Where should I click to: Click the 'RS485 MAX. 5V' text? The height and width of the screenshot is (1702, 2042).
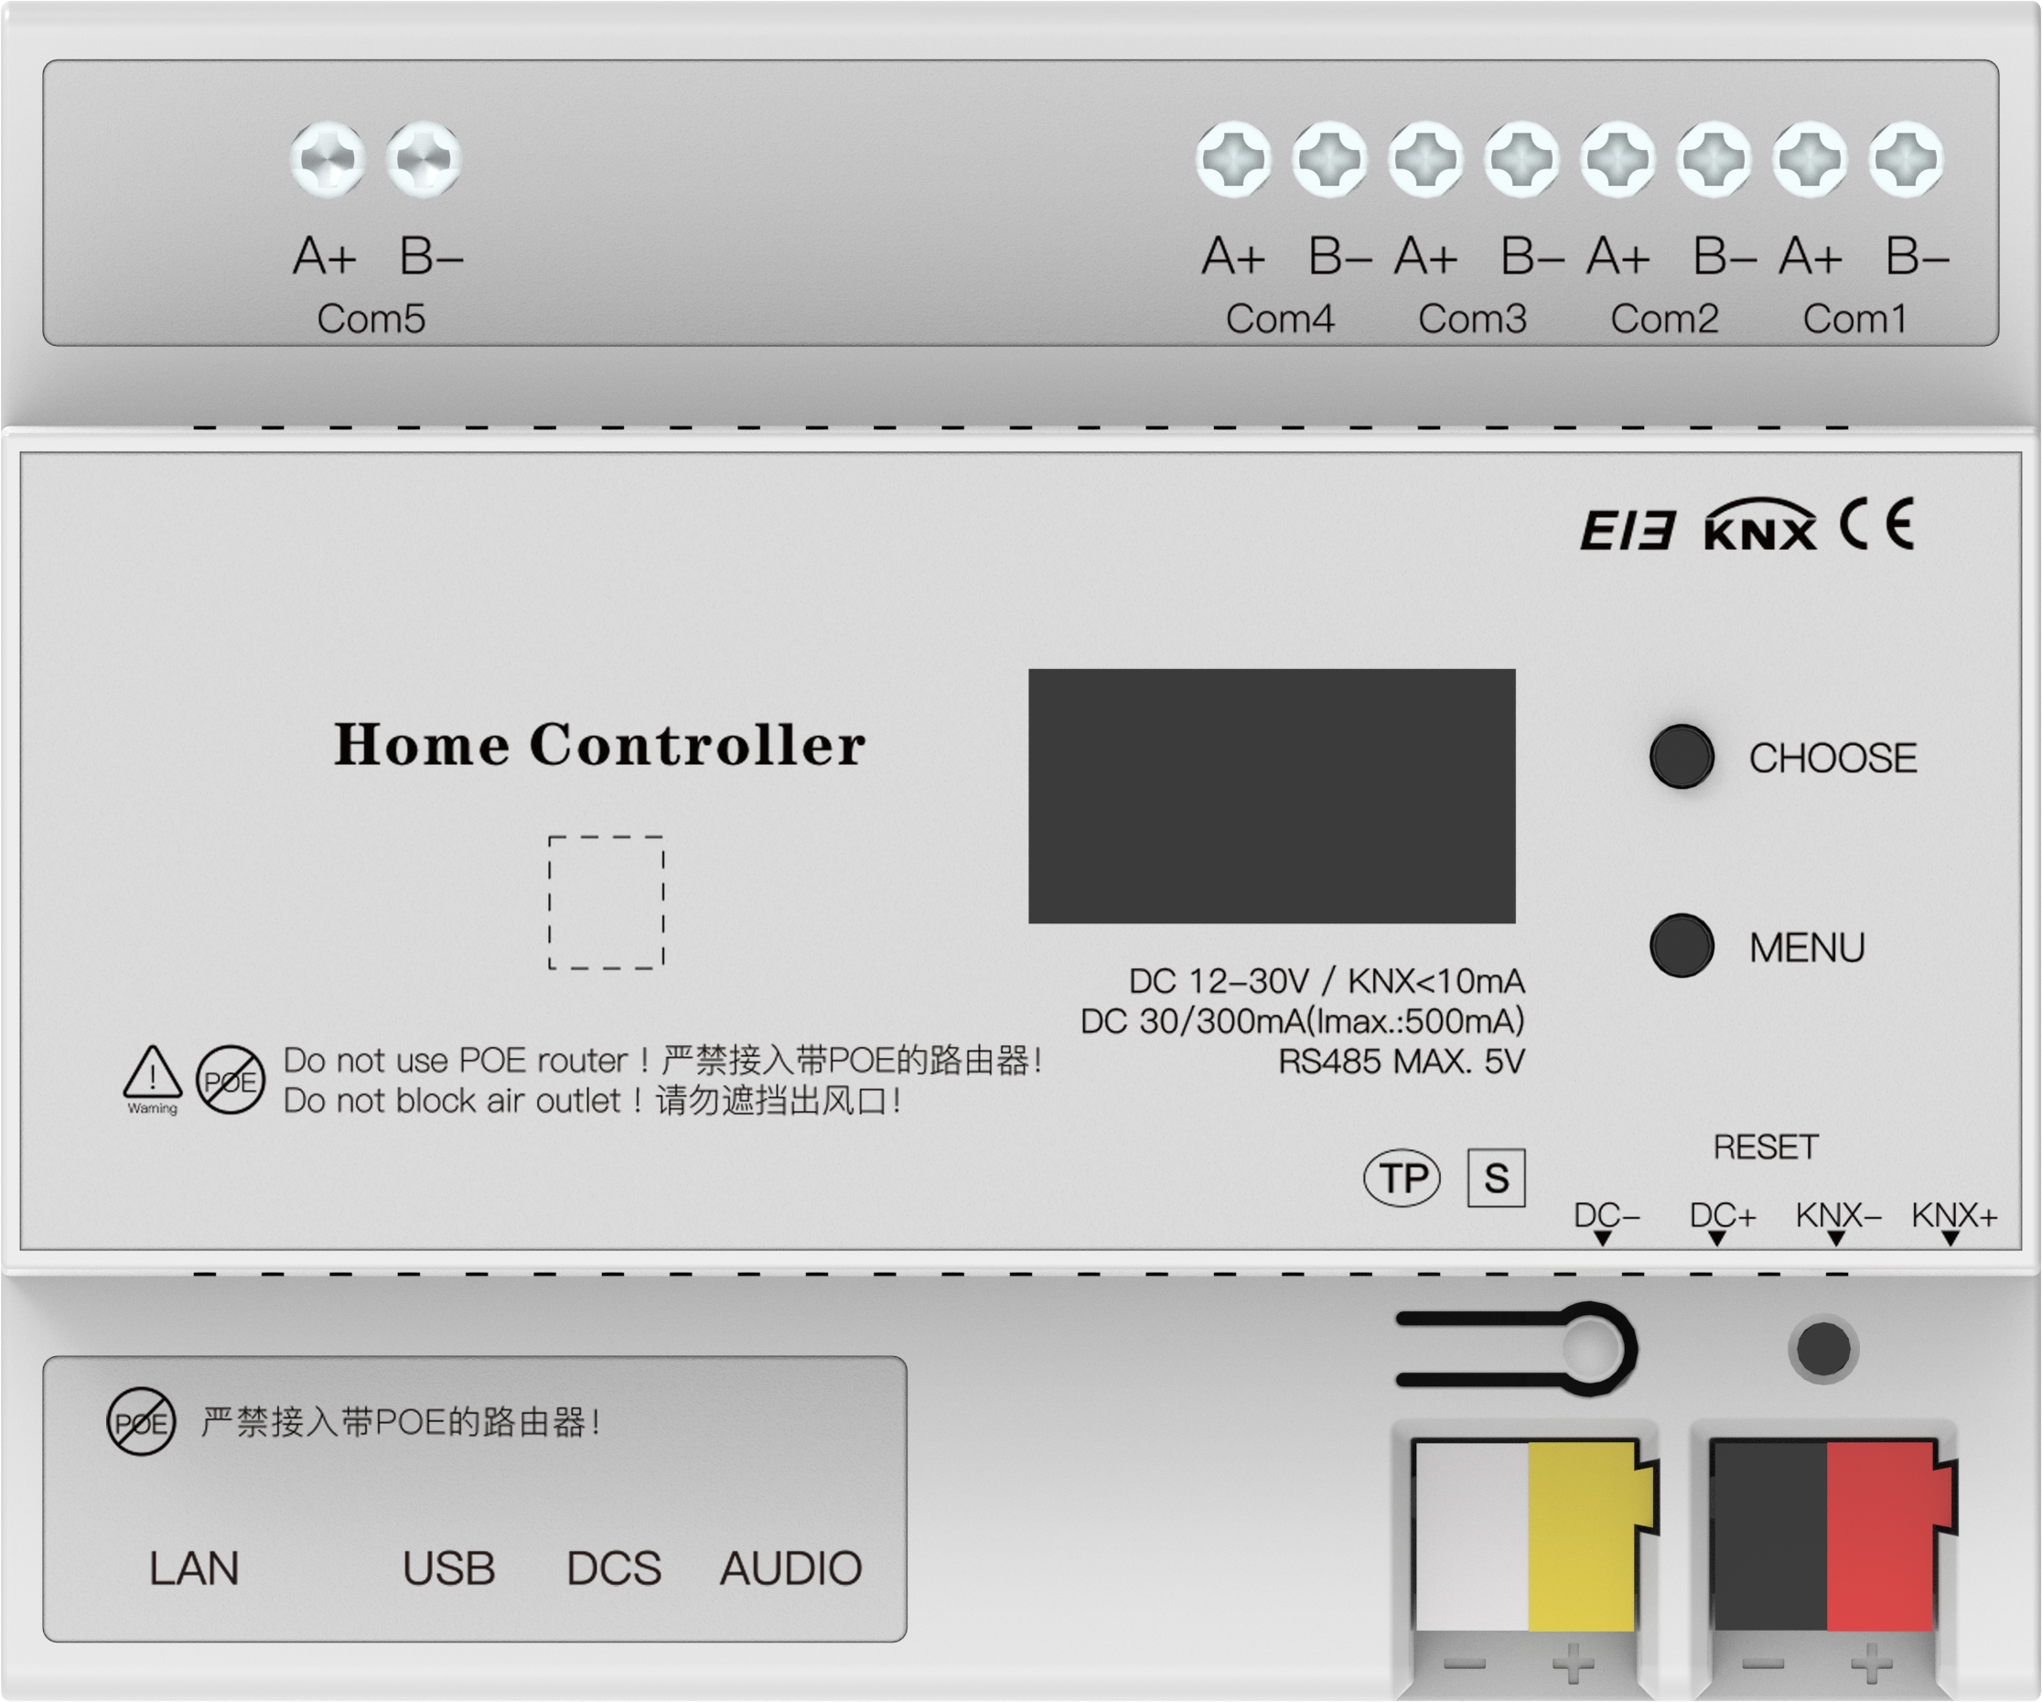[1402, 1061]
